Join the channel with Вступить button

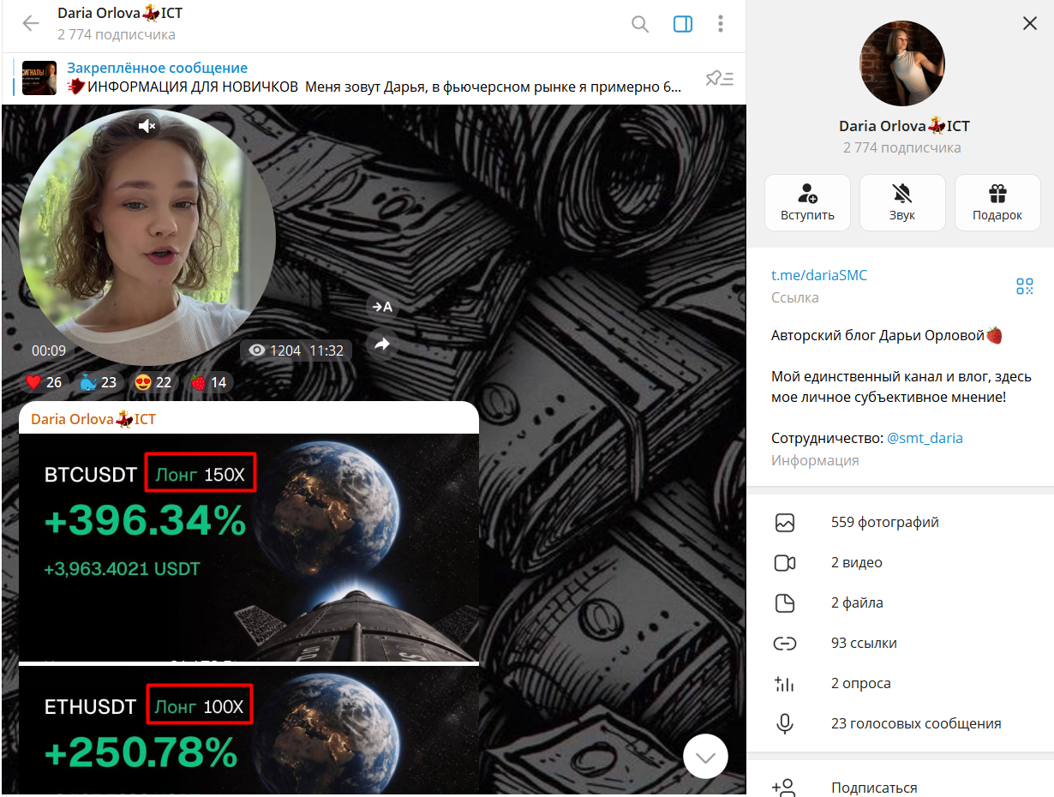pos(807,203)
